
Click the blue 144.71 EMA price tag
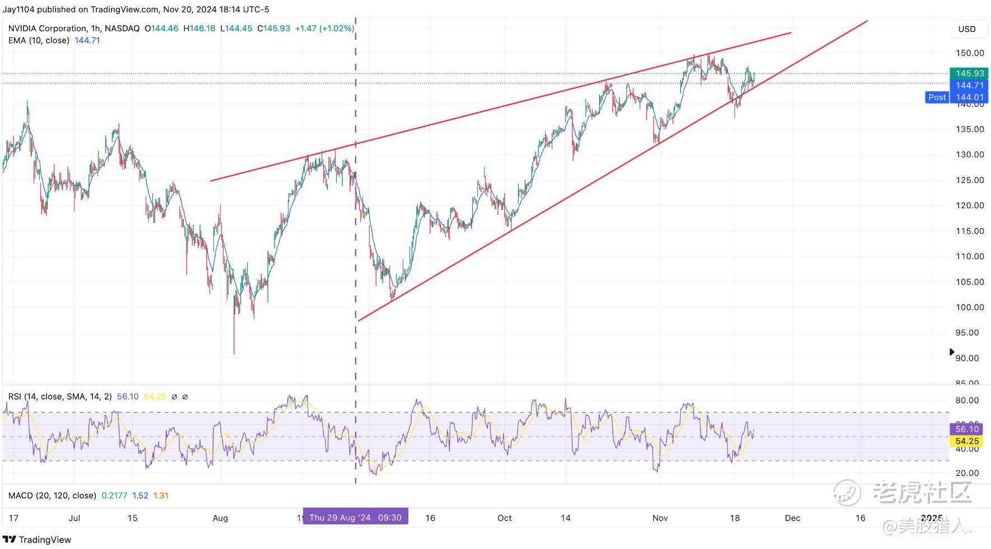pos(970,85)
